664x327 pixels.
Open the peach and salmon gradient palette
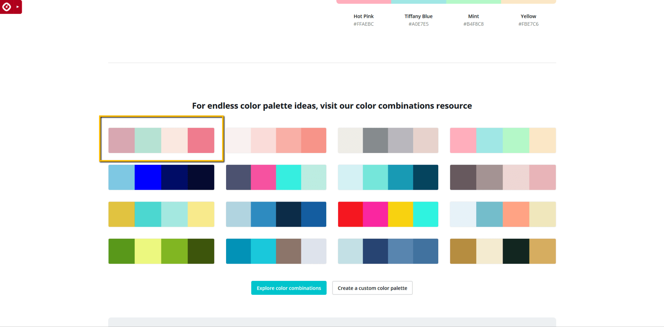[276, 140]
